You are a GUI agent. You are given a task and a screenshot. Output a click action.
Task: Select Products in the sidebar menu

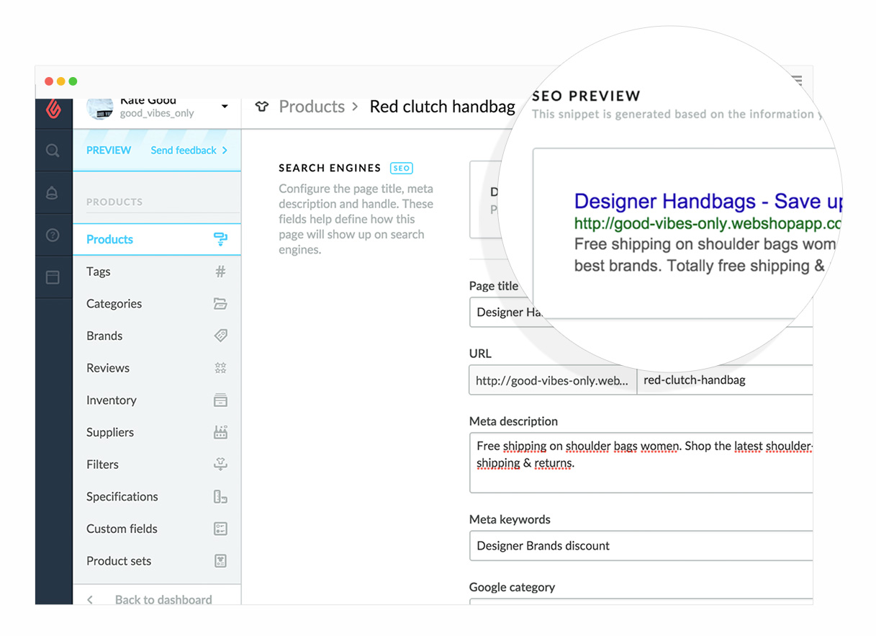tap(110, 239)
